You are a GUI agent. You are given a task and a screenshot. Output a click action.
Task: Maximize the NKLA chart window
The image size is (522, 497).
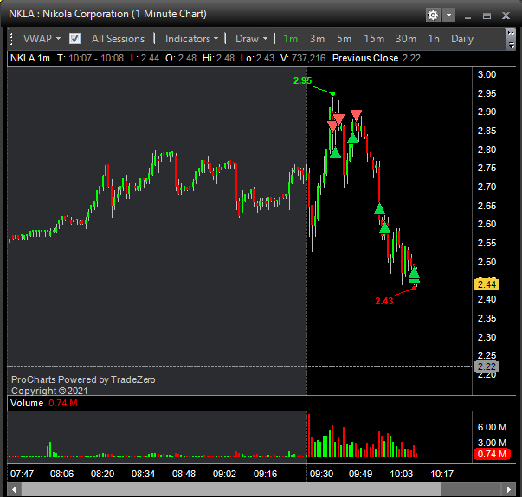click(x=487, y=16)
